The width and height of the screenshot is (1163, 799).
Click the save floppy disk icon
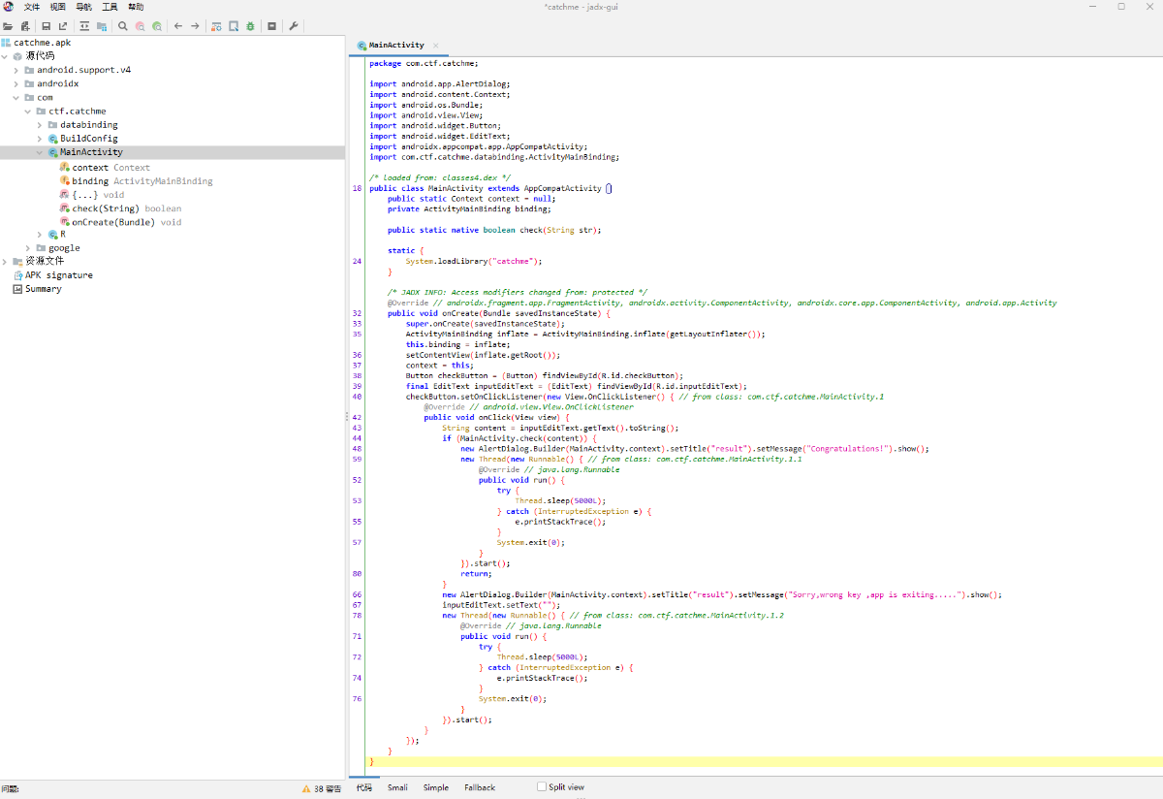pos(46,26)
